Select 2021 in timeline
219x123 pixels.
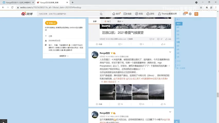pos(179,24)
